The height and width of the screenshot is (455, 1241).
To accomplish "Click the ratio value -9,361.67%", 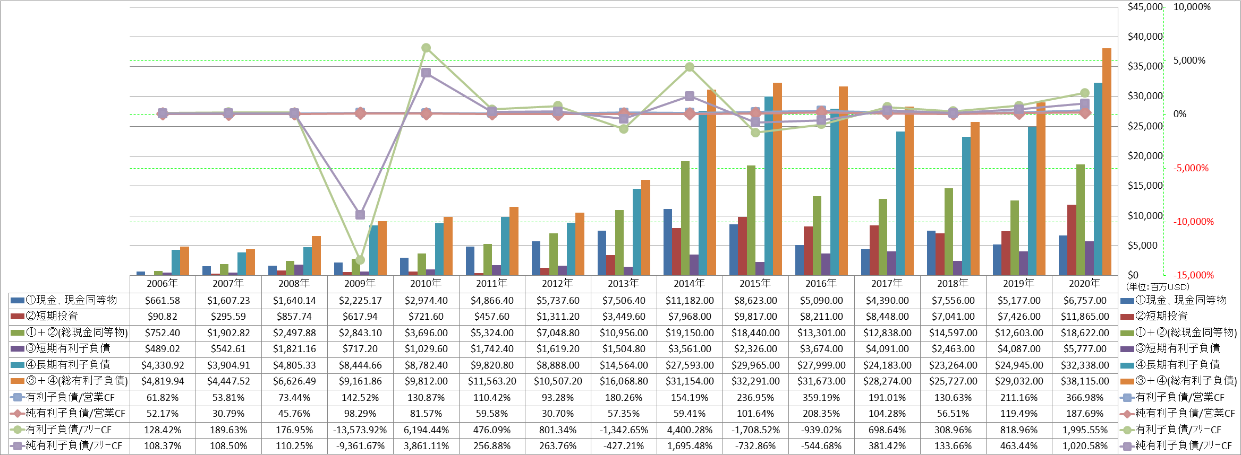I will pos(360,446).
